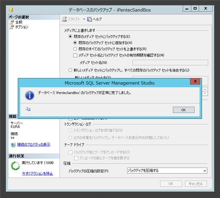The height and width of the screenshot is (198, 220).
Task: Select the 全般 page
Action: tap(19, 22)
